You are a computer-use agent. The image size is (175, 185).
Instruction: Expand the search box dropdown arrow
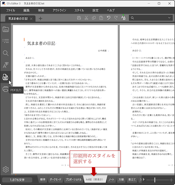170,18
